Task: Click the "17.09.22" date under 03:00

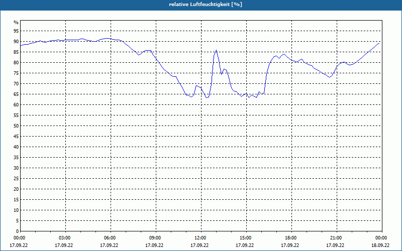Action: point(64,245)
